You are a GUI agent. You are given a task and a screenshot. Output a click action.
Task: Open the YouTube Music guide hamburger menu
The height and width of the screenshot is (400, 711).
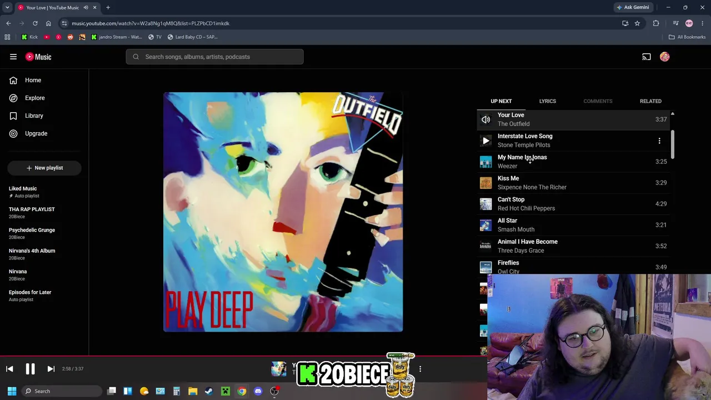click(x=13, y=57)
